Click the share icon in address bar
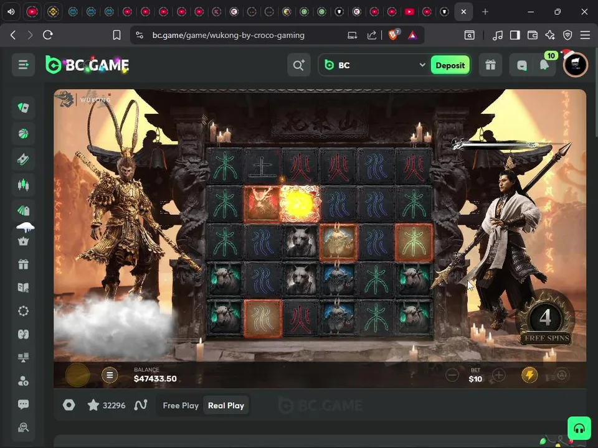The width and height of the screenshot is (598, 448). point(372,35)
